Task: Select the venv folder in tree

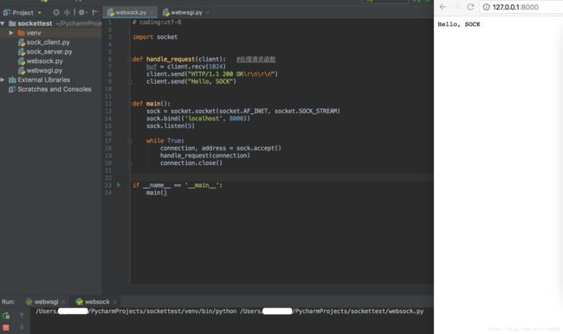Action: coord(34,33)
